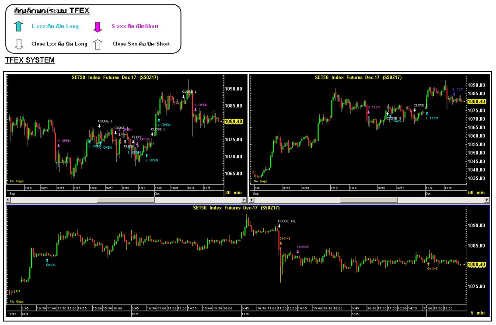
Task: Click the 'S xxx คือ เปิดShort' legend text
Action: pyautogui.click(x=135, y=26)
